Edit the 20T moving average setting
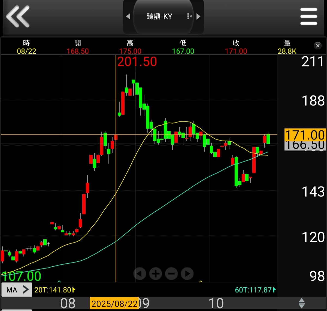The height and width of the screenshot is (311, 327). pos(55,290)
